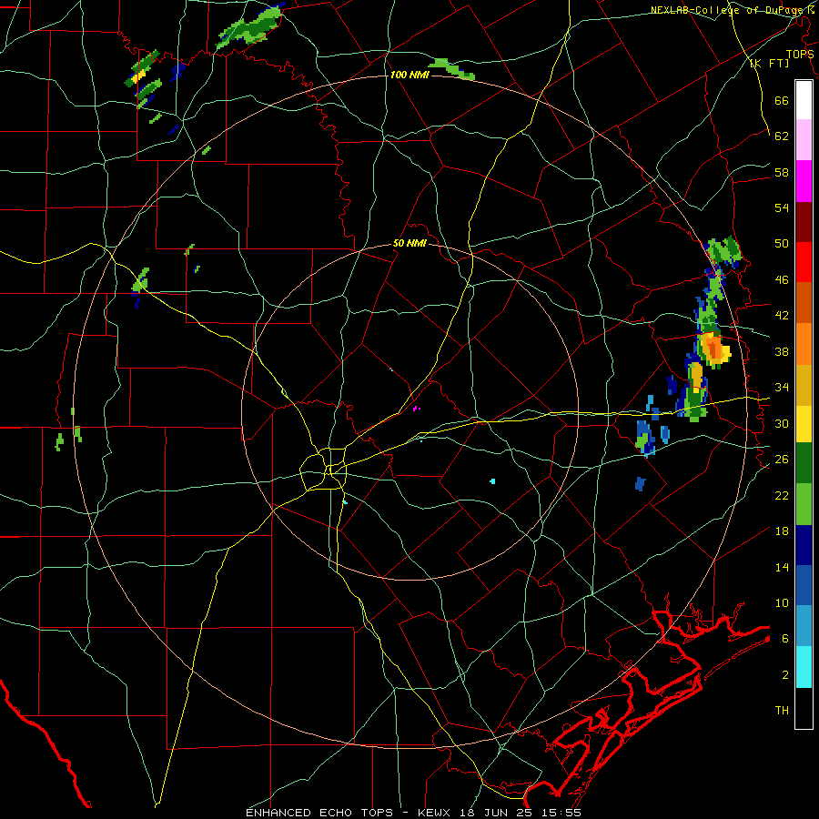The image size is (819, 819).
Task: Click the yellow-cored echo in the northwest corner
Action: pos(138,76)
